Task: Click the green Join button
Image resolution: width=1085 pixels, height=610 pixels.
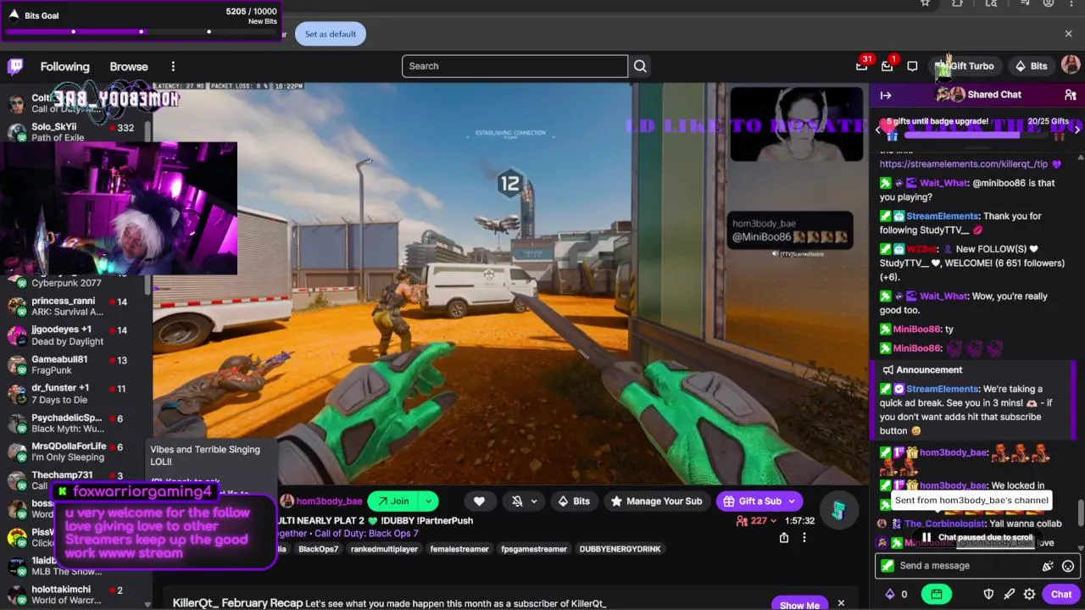Action: click(x=393, y=501)
